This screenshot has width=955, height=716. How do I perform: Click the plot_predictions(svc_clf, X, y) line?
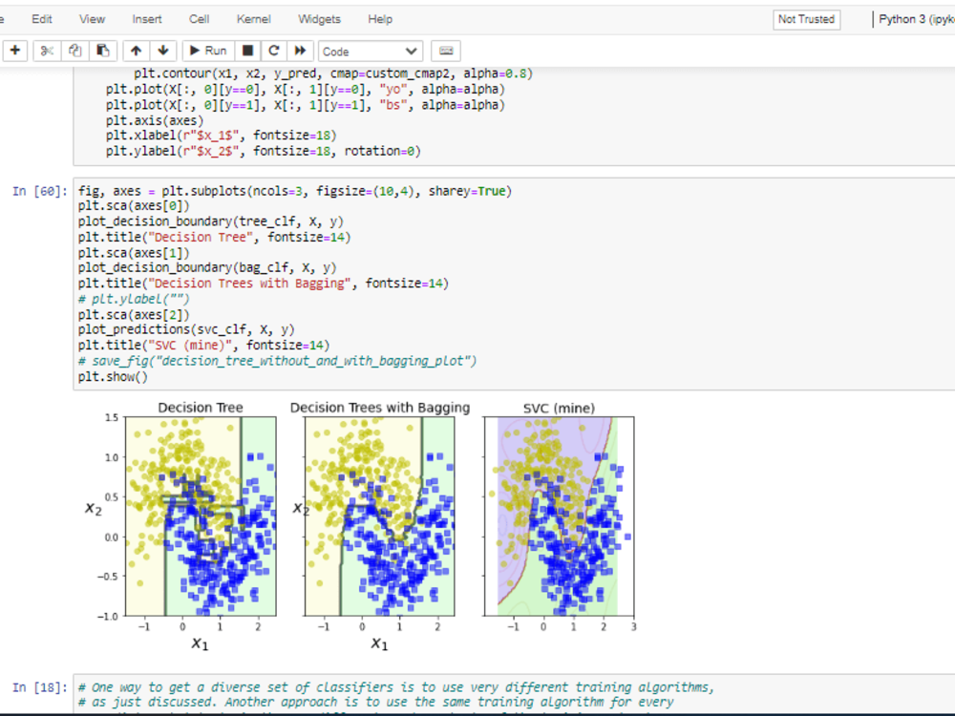coord(186,329)
